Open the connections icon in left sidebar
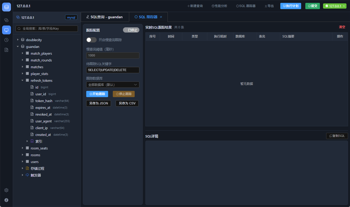 6,20
